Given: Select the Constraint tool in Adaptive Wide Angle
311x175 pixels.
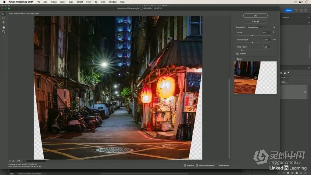Looking at the screenshot, I should pos(4,14).
